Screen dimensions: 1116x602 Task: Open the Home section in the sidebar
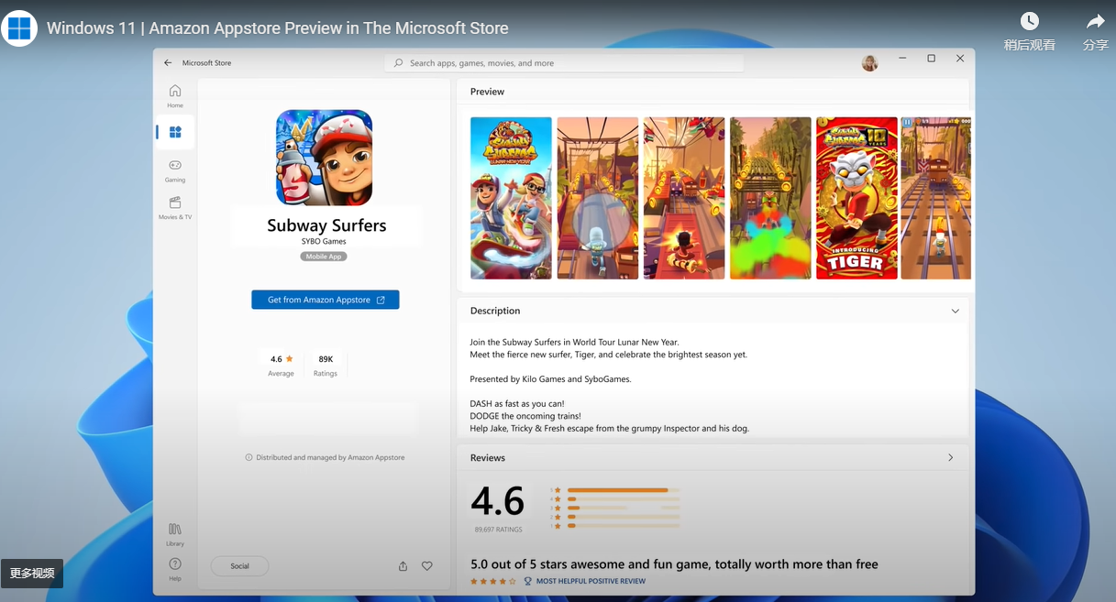[175, 95]
